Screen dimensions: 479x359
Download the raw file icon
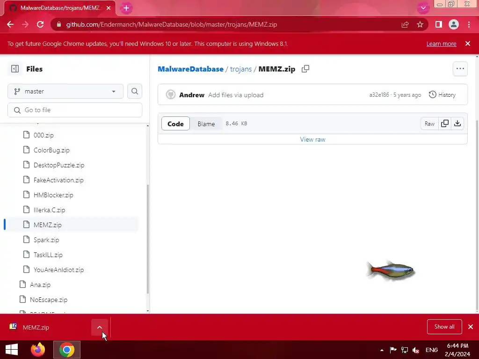pos(457,123)
